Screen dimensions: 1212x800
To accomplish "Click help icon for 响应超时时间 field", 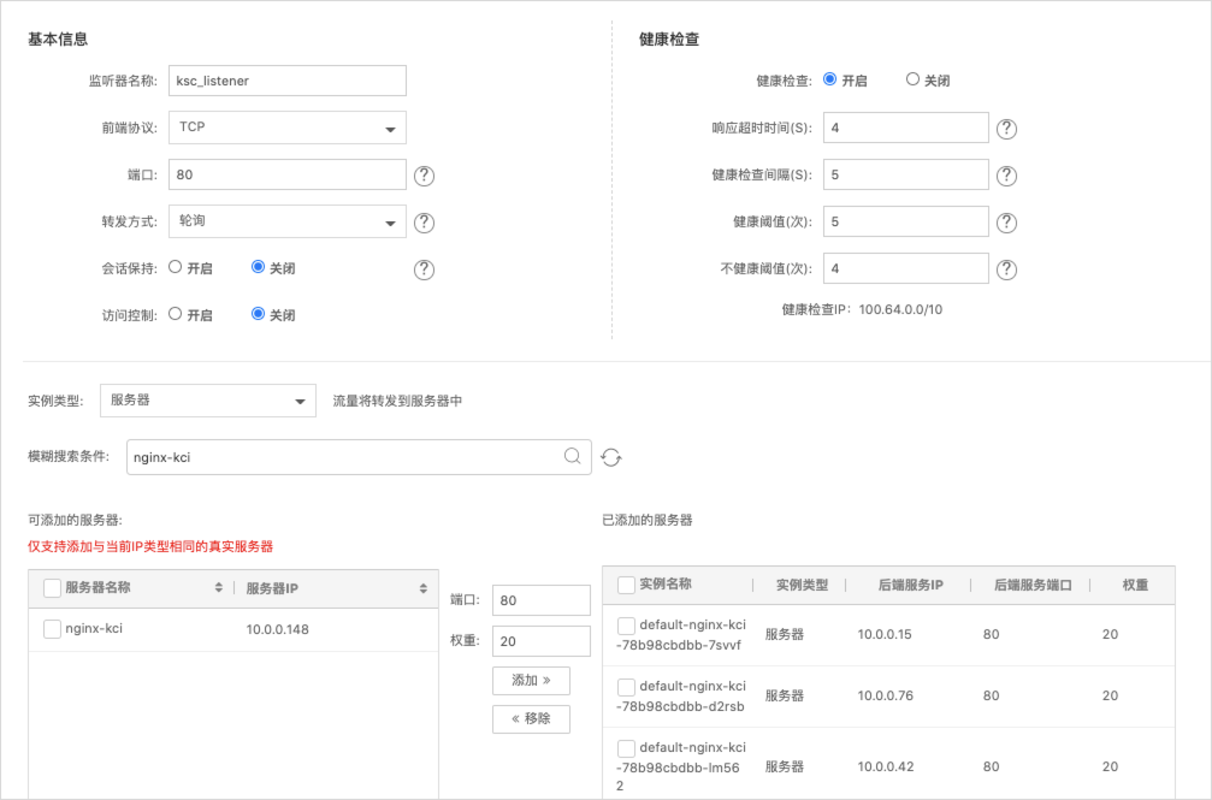I will tap(1006, 129).
